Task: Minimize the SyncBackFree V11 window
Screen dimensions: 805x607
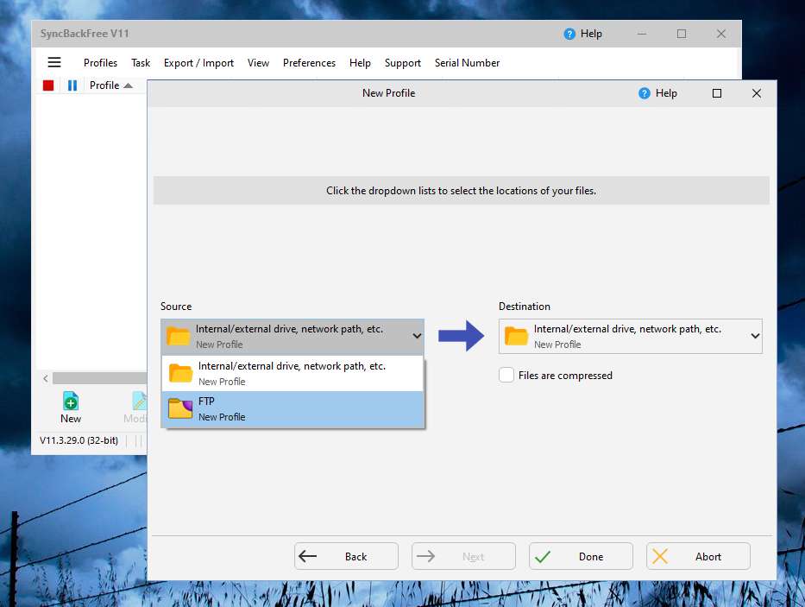Action: click(642, 34)
